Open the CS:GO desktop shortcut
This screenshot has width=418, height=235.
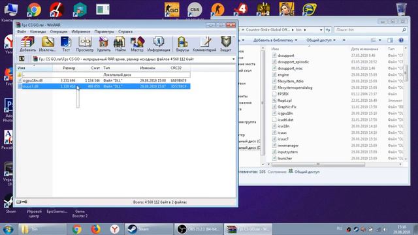[172, 10]
